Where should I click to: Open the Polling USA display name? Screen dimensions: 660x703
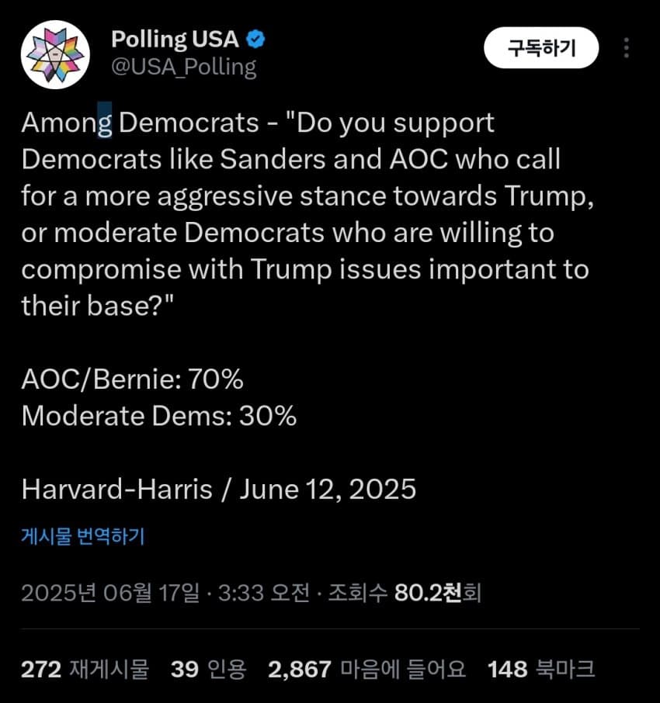tap(175, 40)
